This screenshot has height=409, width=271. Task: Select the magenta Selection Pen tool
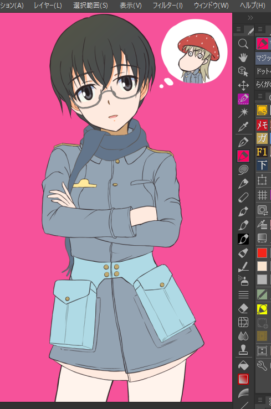(x=243, y=99)
